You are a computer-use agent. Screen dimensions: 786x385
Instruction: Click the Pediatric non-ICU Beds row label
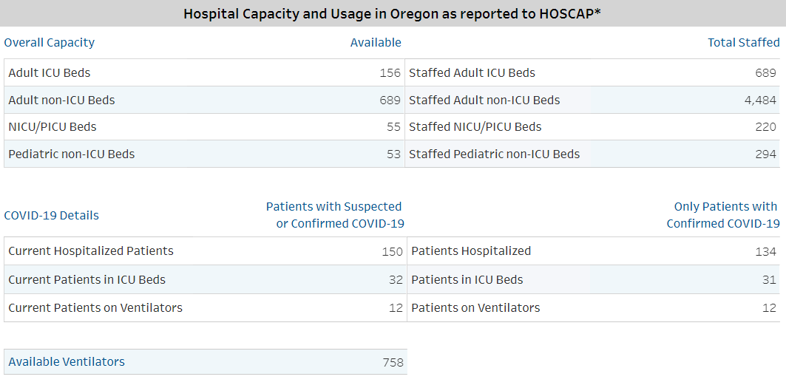coord(72,154)
